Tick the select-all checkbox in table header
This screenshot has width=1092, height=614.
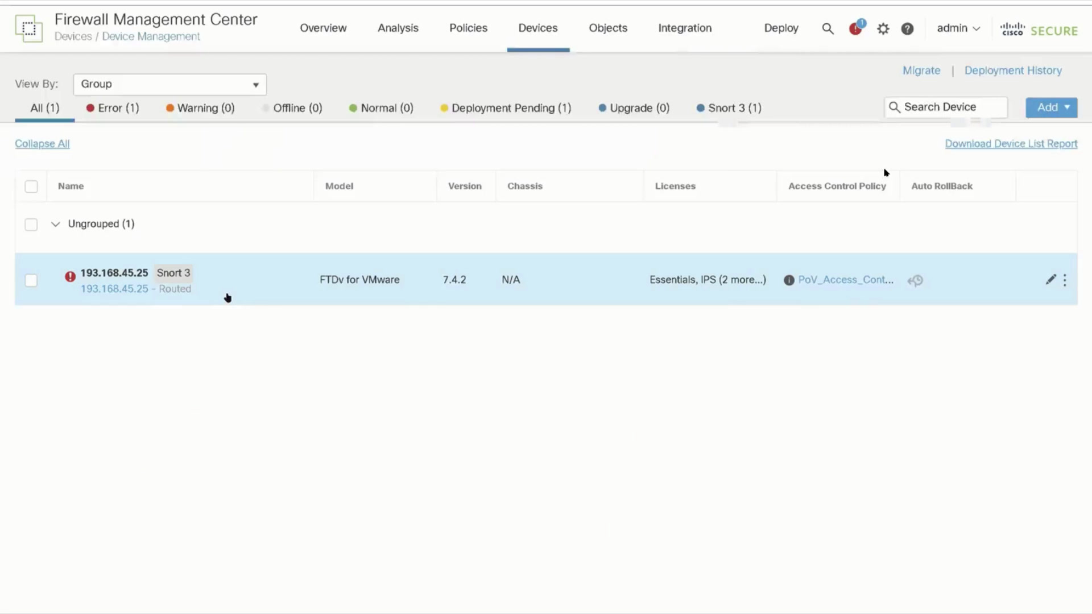click(31, 186)
